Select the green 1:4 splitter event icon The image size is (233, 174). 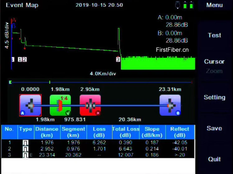(60, 105)
